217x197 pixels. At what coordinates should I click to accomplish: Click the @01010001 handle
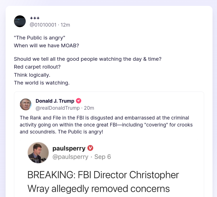(43, 25)
